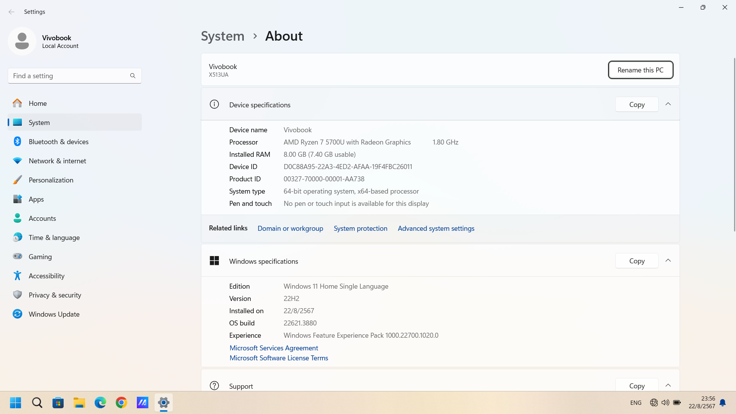The image size is (736, 414).
Task: Click the OS build value 22621.3880
Action: click(300, 323)
